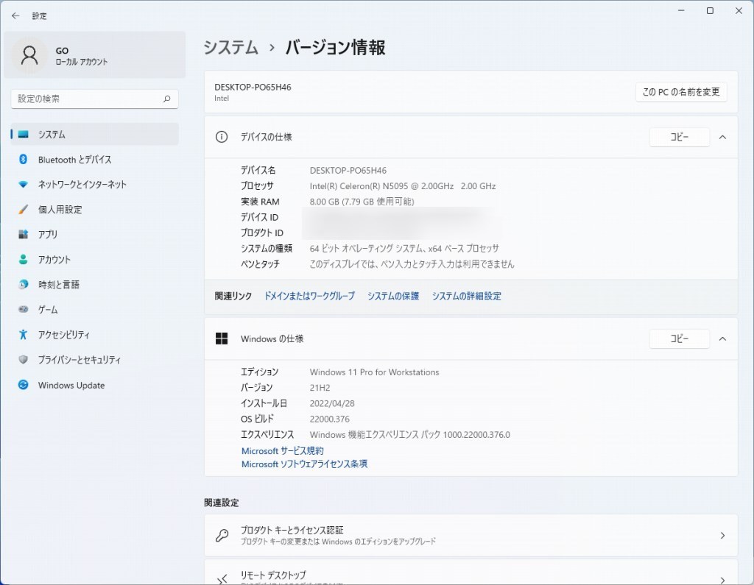This screenshot has width=754, height=585.
Task: Select システム in the sidebar
Action: [x=95, y=134]
